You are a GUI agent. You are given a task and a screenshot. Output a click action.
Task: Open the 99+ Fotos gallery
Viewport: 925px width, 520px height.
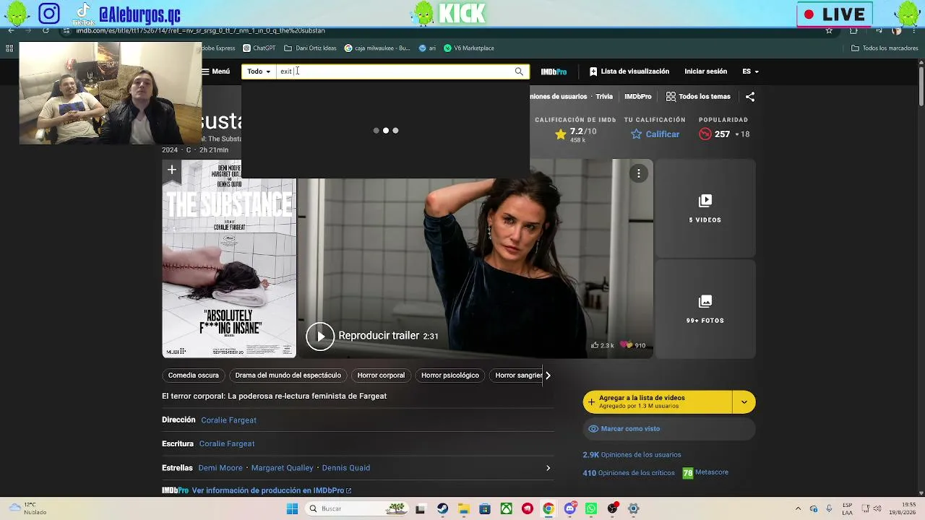[705, 309]
